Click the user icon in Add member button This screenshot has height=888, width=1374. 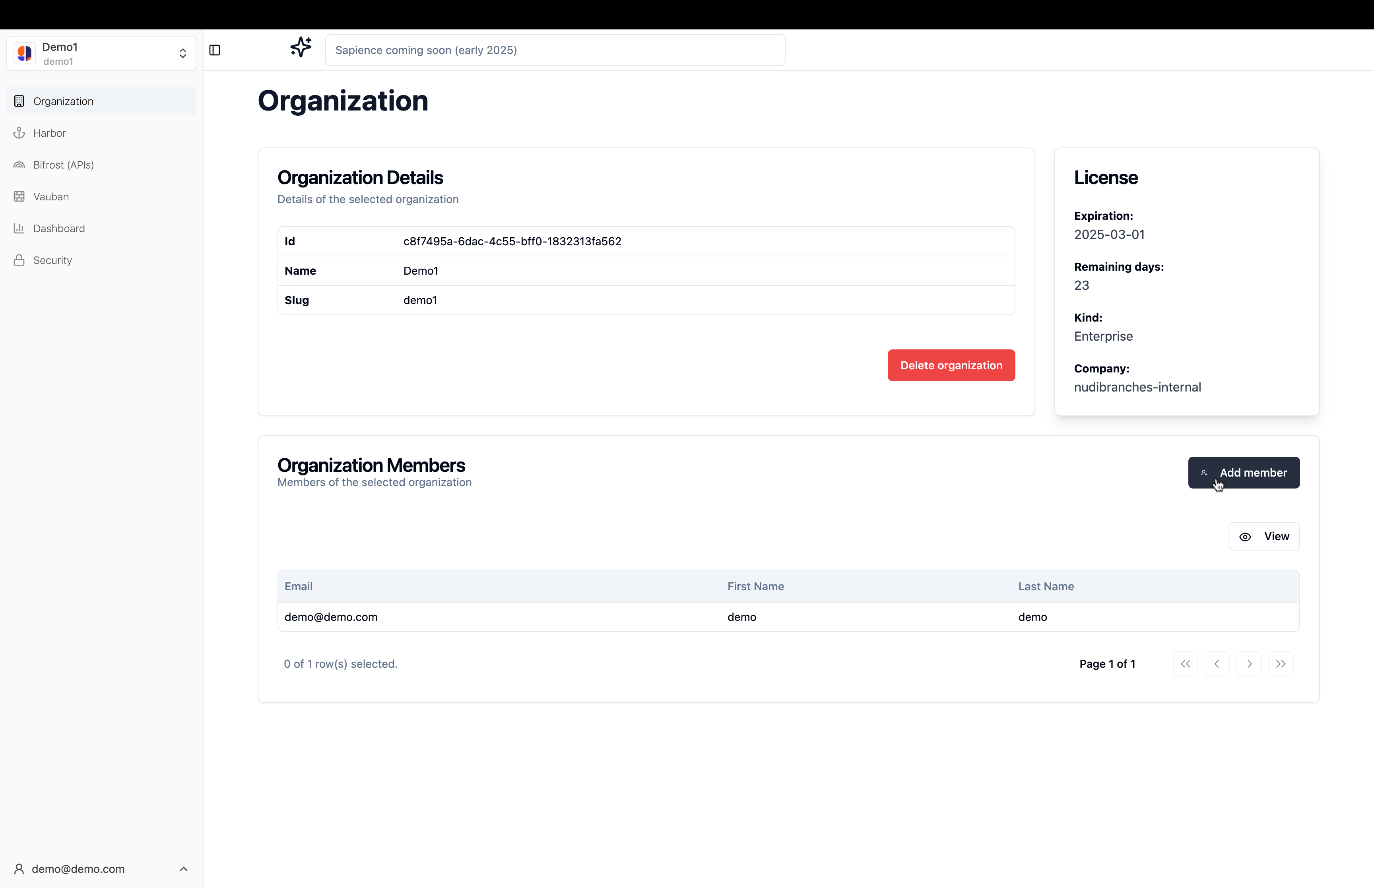[1204, 473]
